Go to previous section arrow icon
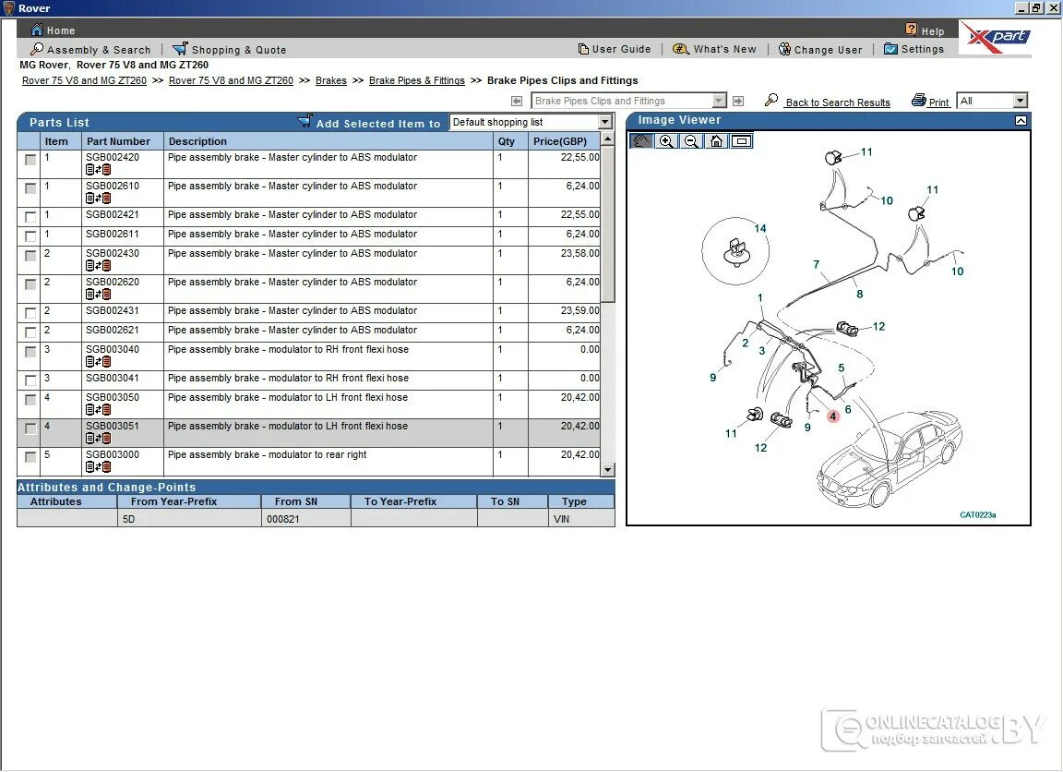Image resolution: width=1063 pixels, height=772 pixels. (517, 101)
